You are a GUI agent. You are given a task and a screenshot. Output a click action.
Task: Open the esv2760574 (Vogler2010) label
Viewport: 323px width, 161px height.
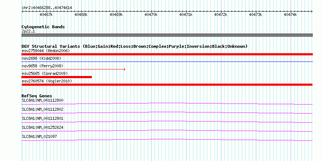click(47, 81)
